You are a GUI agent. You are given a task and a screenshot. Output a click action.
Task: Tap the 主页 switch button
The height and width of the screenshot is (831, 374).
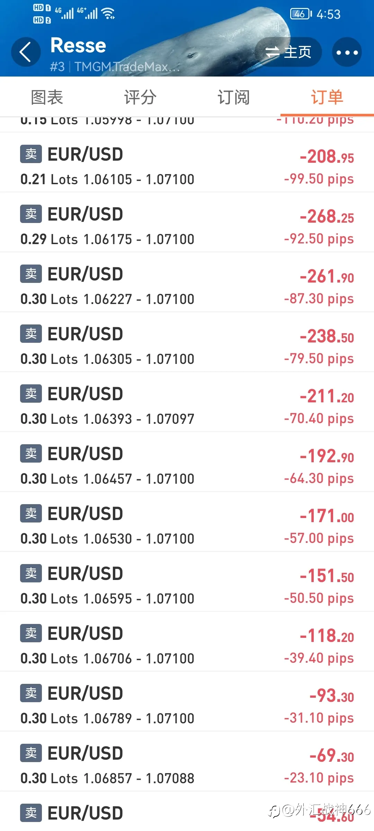(x=288, y=52)
